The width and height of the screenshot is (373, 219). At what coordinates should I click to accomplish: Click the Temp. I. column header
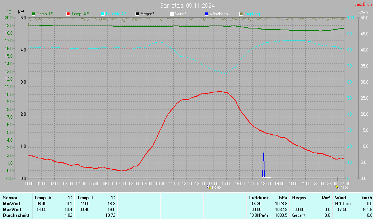(86, 198)
